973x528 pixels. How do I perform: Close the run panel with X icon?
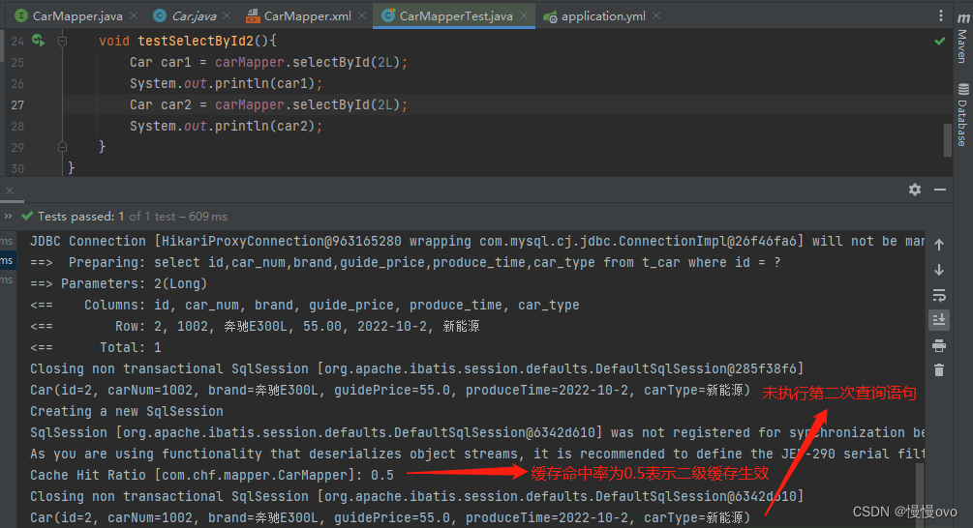point(10,191)
